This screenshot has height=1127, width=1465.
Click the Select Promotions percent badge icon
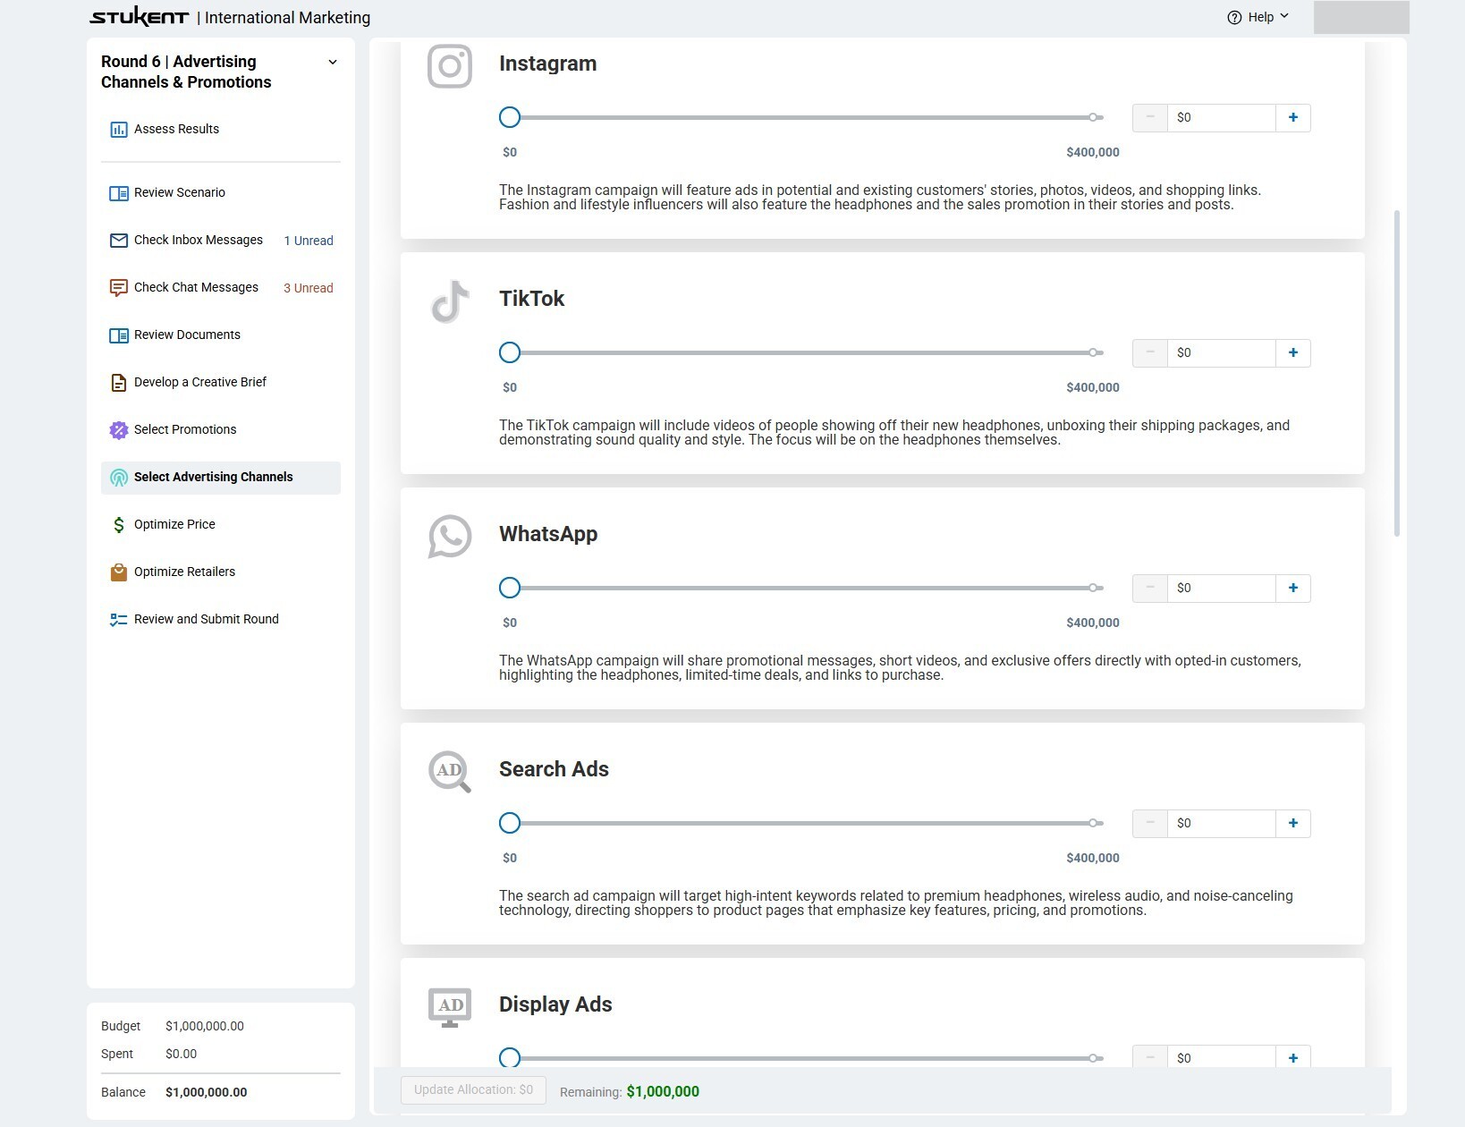coord(118,430)
